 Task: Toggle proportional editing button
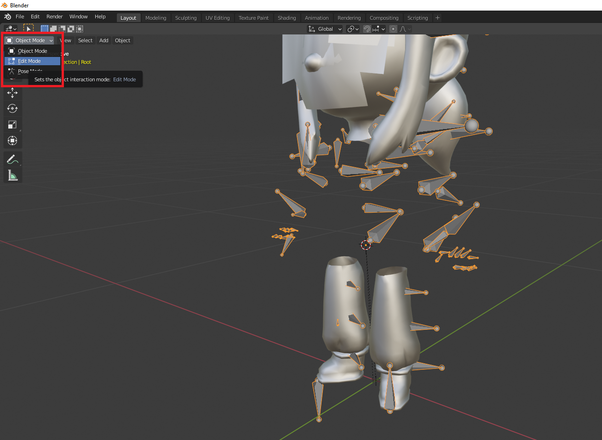tap(393, 29)
